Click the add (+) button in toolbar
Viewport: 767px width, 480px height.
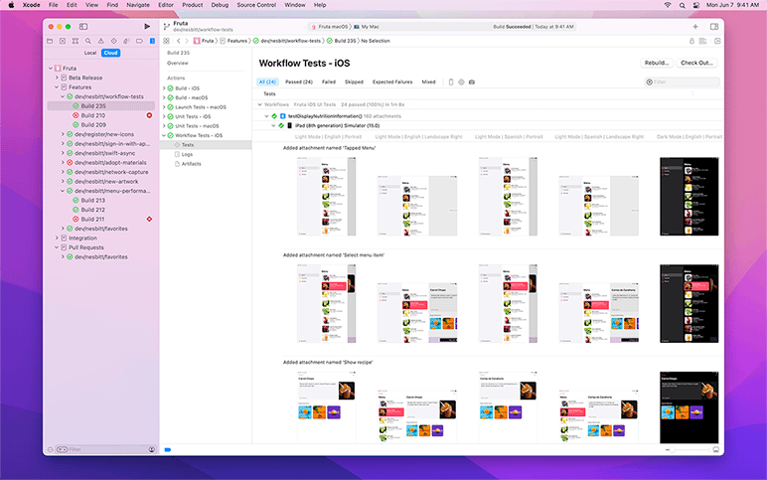694,26
